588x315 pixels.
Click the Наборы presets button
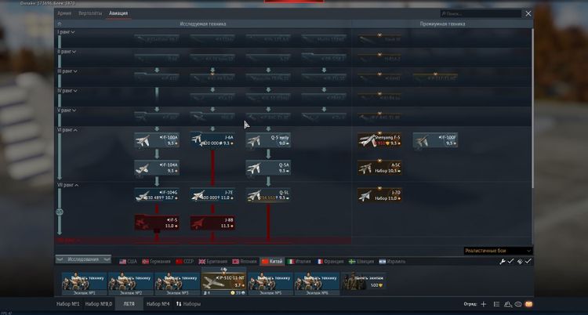pyautogui.click(x=190, y=303)
